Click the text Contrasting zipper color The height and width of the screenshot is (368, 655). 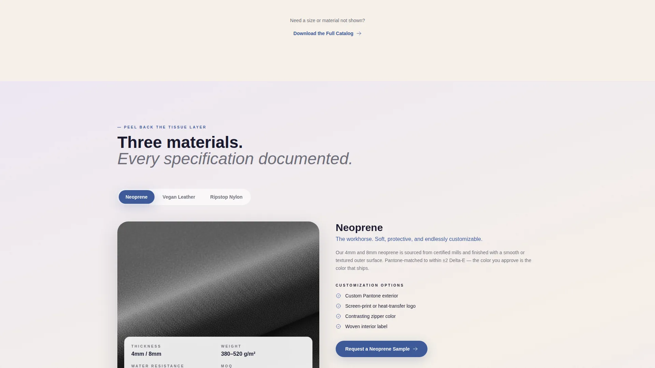(370, 316)
